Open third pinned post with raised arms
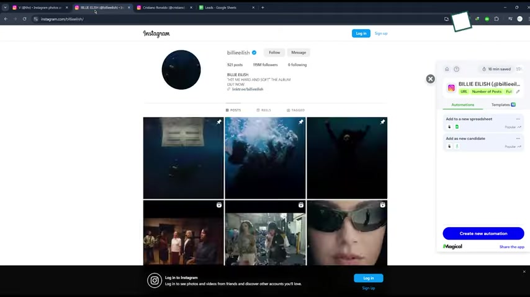The height and width of the screenshot is (297, 530). tap(347, 158)
